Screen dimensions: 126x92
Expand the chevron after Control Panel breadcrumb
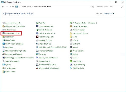pyautogui.click(x=32, y=7)
